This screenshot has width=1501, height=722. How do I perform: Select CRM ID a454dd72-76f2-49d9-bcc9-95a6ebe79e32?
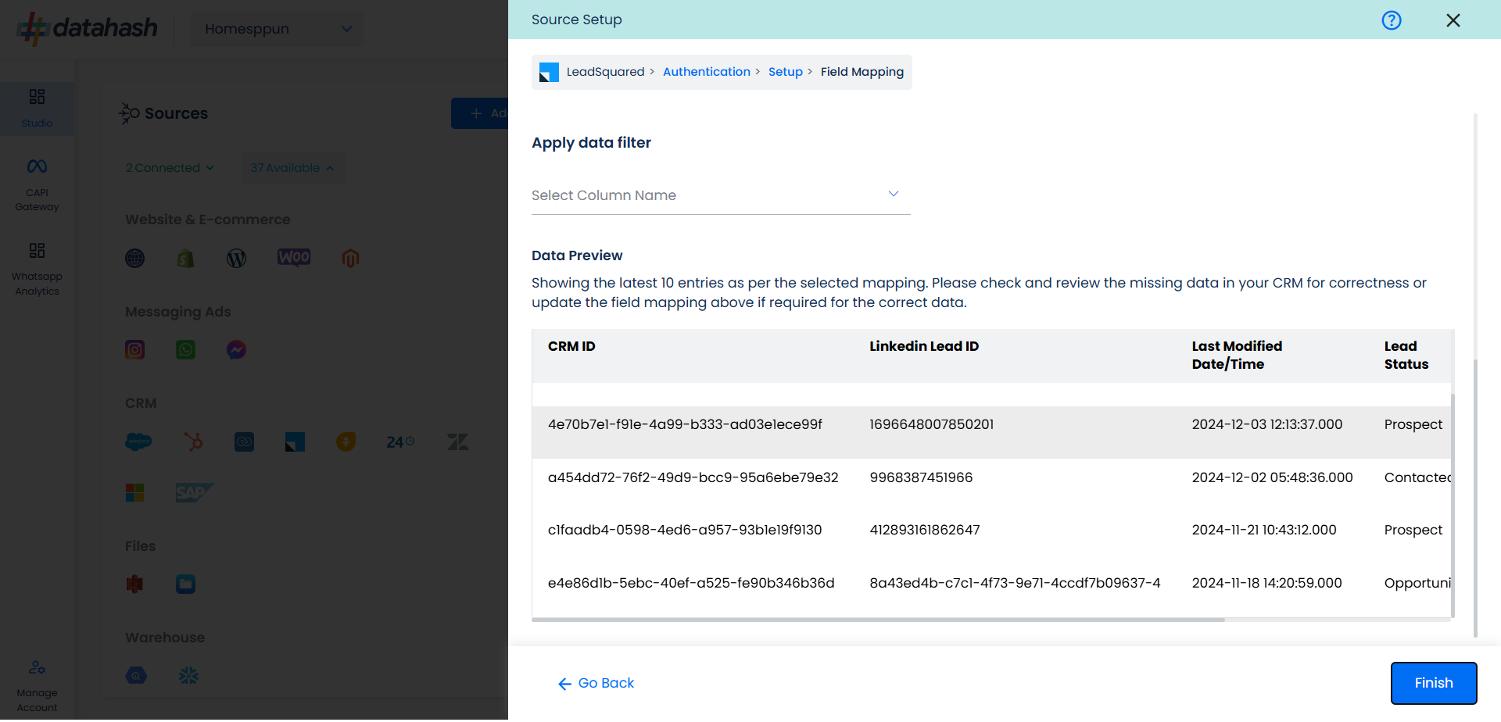(693, 478)
